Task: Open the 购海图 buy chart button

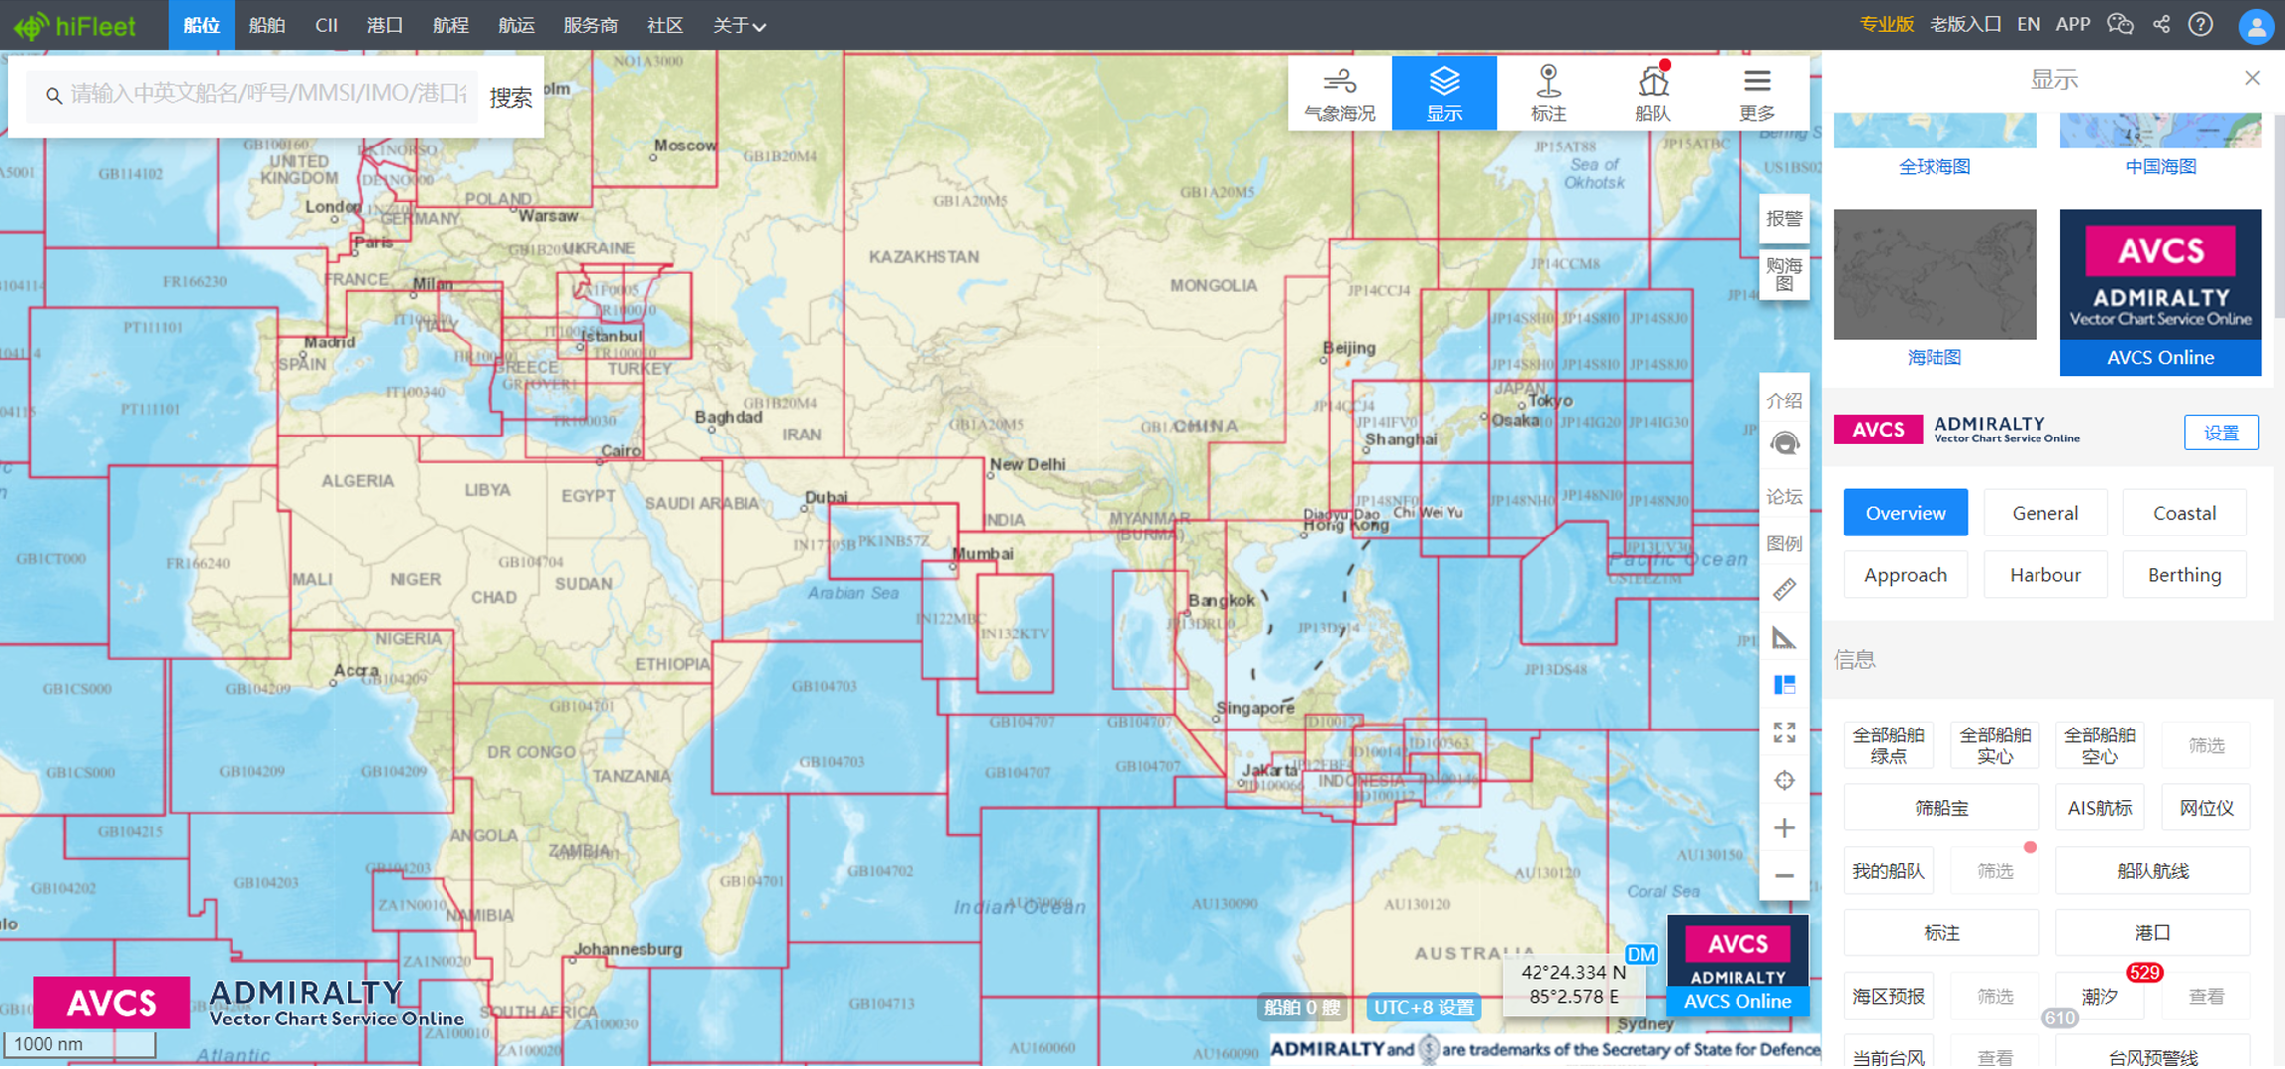Action: point(1784,274)
